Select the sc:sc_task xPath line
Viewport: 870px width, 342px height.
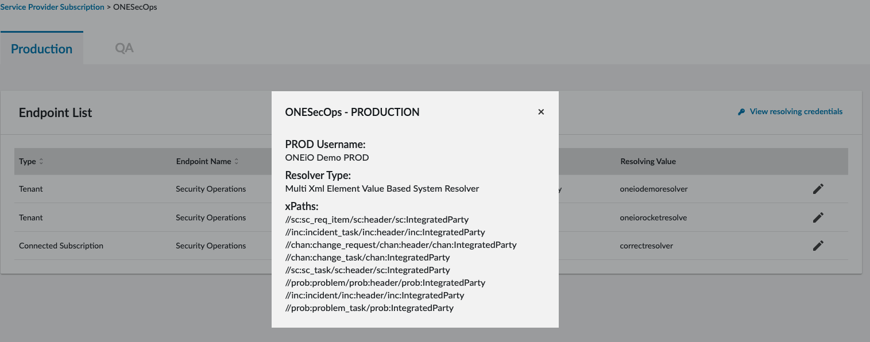pyautogui.click(x=368, y=270)
